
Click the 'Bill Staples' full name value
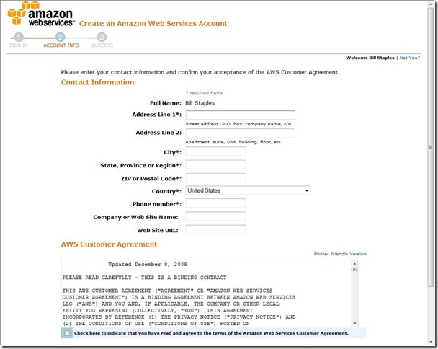[200, 103]
